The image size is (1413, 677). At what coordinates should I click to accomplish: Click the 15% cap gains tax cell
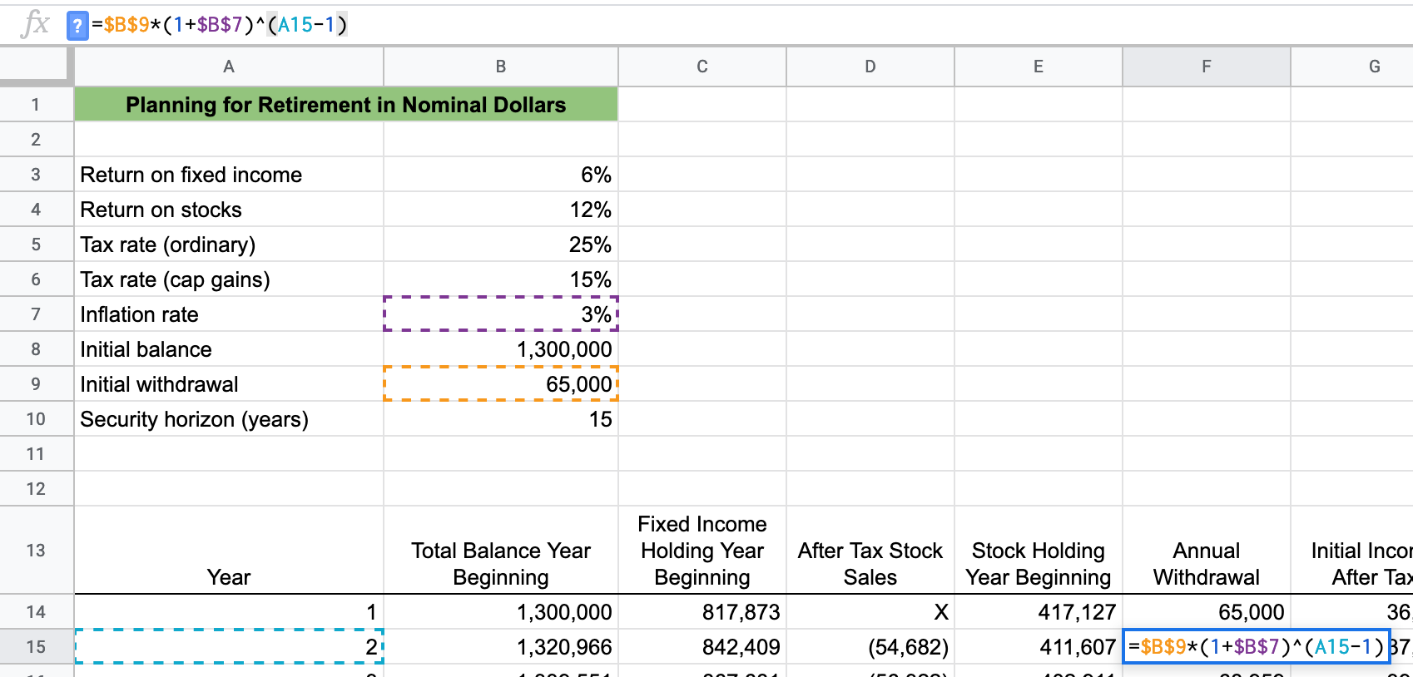[501, 279]
